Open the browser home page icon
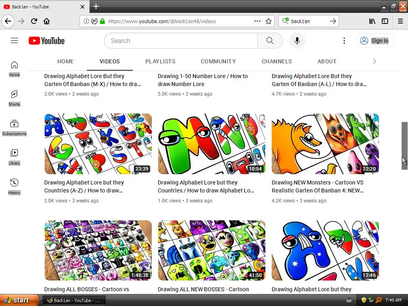The width and height of the screenshot is (408, 306). (x=47, y=21)
